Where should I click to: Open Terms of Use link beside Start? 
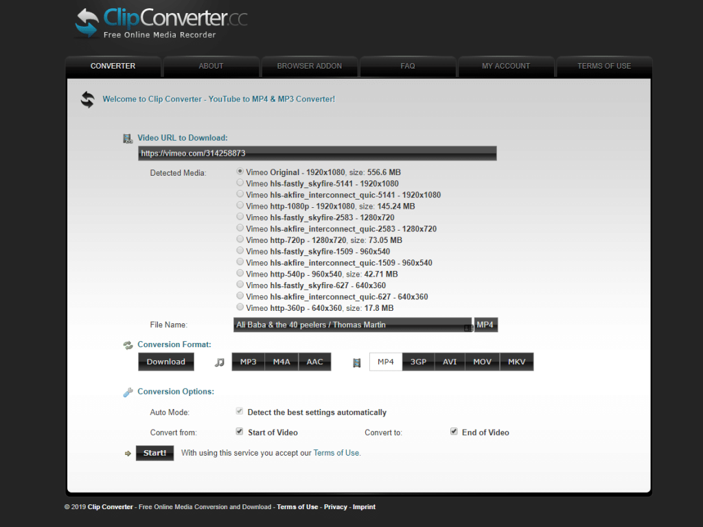click(336, 453)
